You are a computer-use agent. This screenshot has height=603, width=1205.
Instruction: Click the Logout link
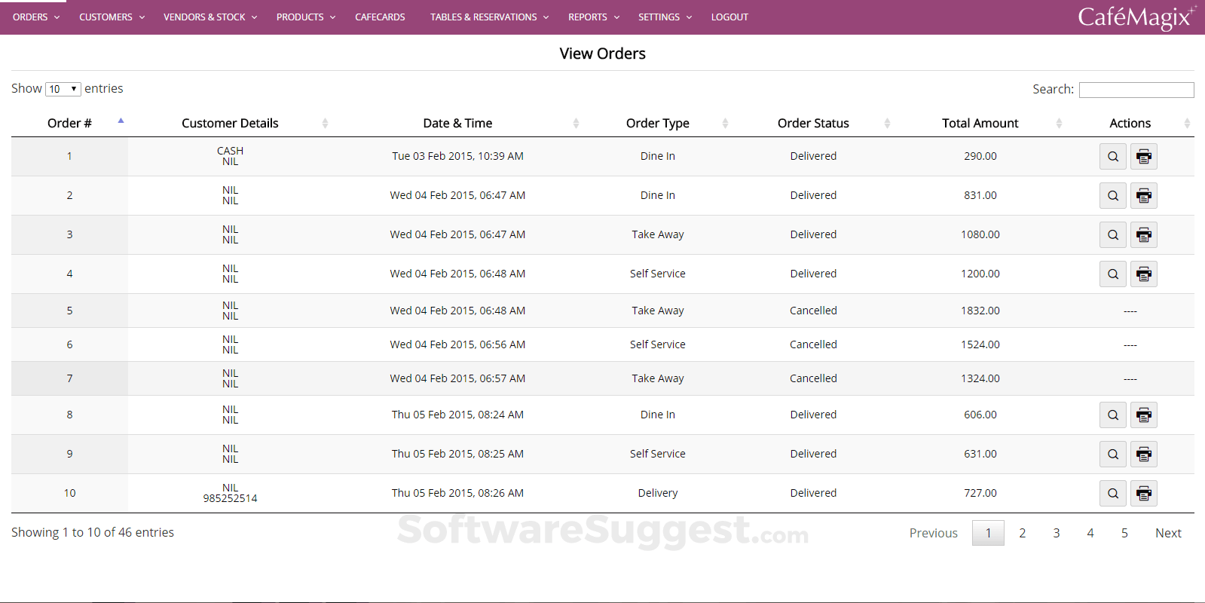click(x=729, y=17)
